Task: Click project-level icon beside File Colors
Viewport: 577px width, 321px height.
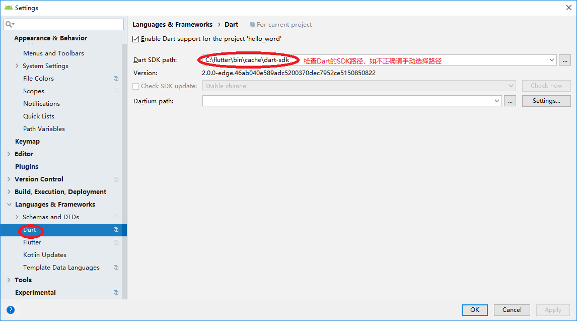Action: pyautogui.click(x=116, y=79)
